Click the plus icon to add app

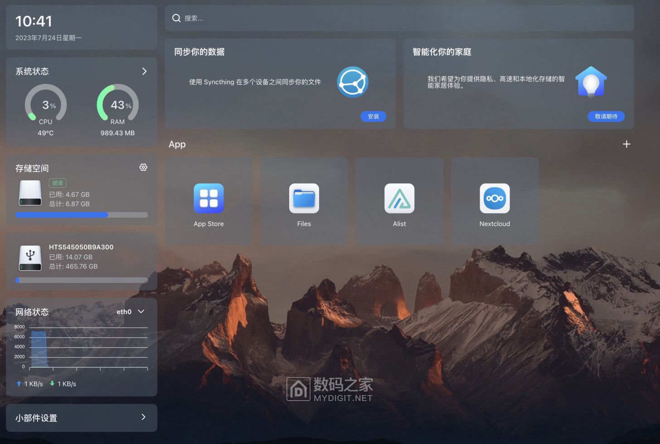click(x=626, y=144)
